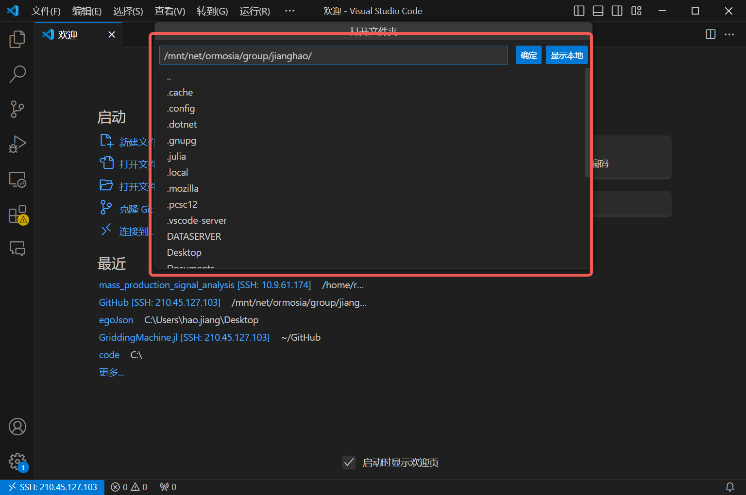The height and width of the screenshot is (495, 746).
Task: Click the folder list scrollbar
Action: 587,122
